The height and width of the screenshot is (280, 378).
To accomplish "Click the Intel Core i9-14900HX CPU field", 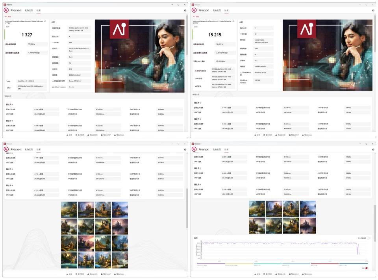I will [x=32, y=81].
